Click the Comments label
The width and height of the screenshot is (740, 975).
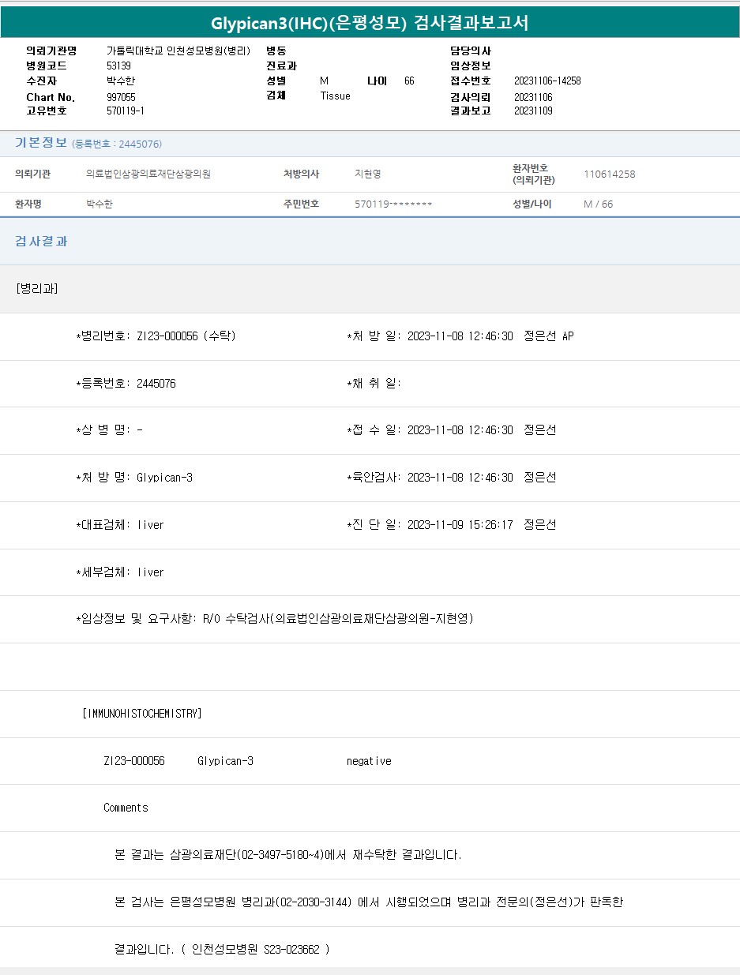coord(126,808)
